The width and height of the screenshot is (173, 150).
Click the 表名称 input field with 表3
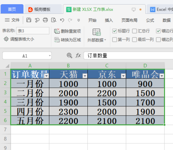(33, 31)
